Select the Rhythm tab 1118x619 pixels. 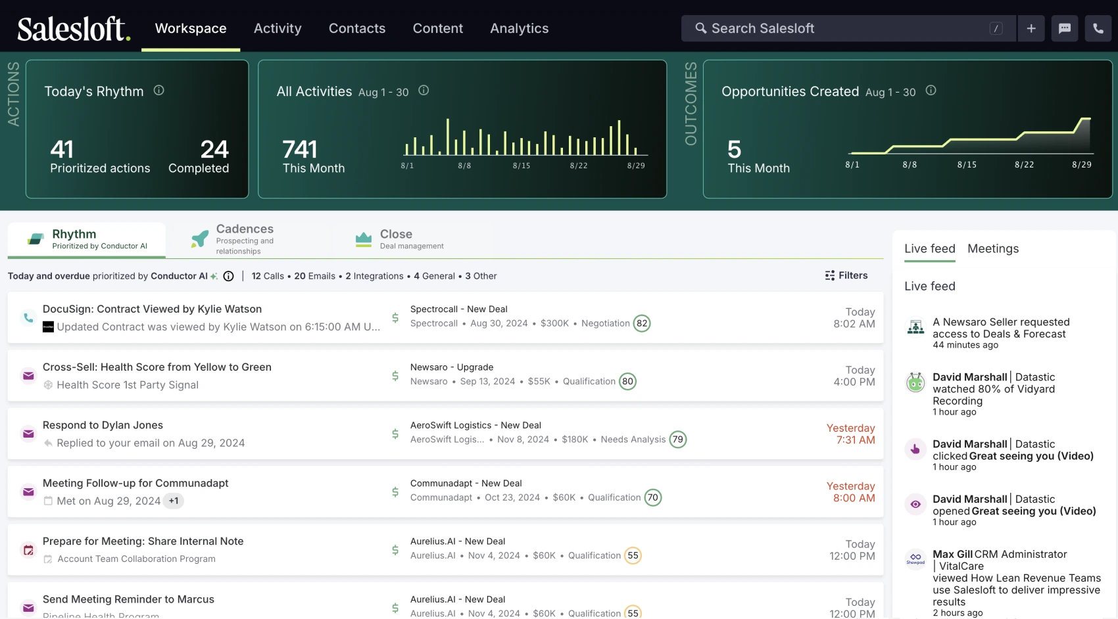tap(87, 239)
